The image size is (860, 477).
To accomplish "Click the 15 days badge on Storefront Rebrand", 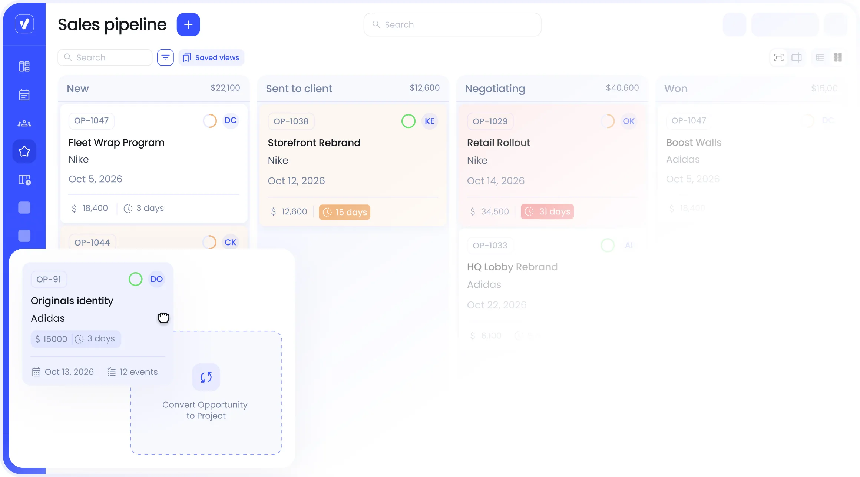I will 345,212.
